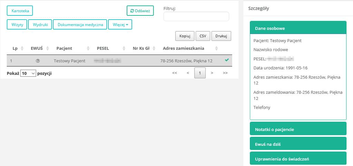The image size is (353, 166).
Task: Expand Ewuś na dziś section
Action: click(x=298, y=143)
